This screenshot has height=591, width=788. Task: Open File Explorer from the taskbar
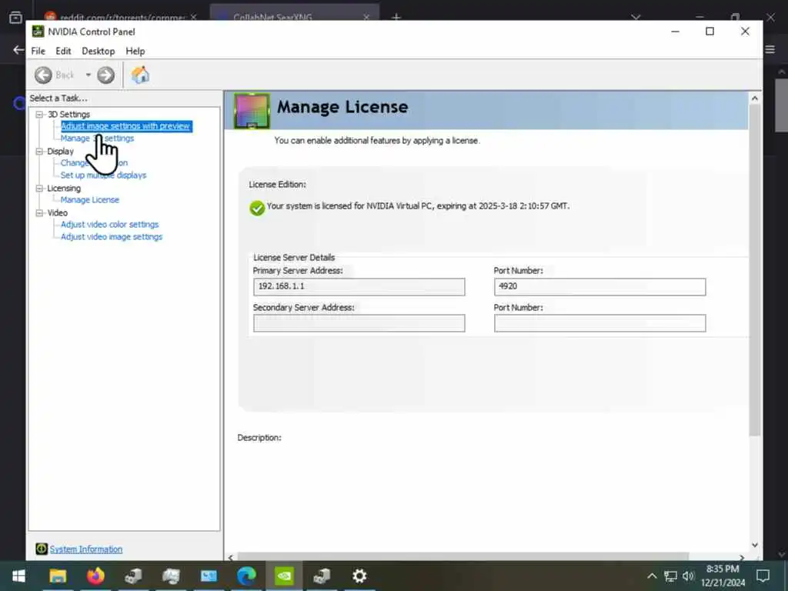coord(58,576)
